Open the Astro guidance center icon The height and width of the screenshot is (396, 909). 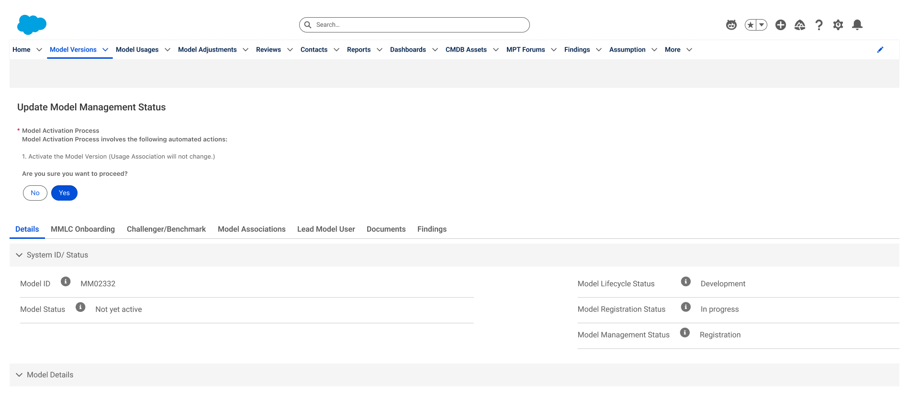pyautogui.click(x=731, y=25)
